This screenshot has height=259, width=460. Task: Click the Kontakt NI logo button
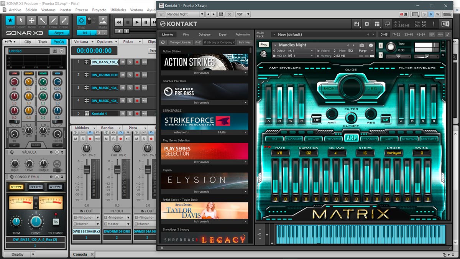[445, 24]
